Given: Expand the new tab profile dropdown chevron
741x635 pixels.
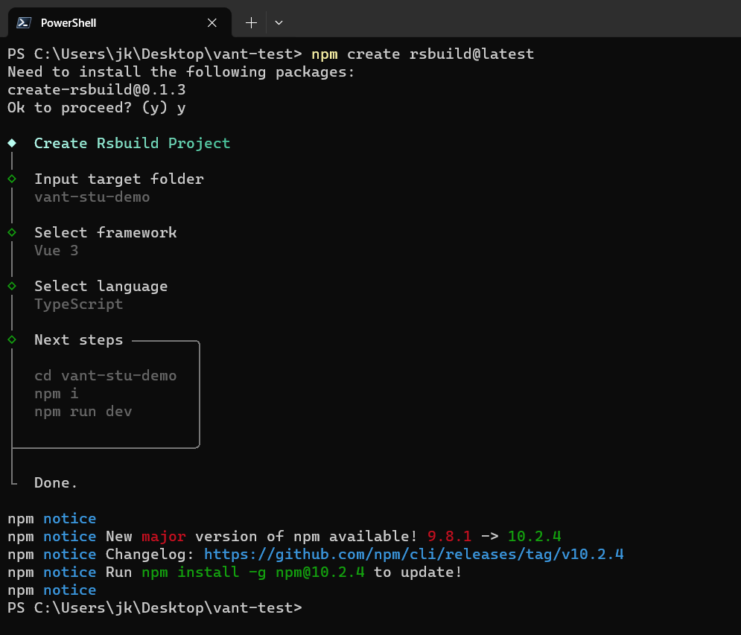Looking at the screenshot, I should (x=279, y=23).
